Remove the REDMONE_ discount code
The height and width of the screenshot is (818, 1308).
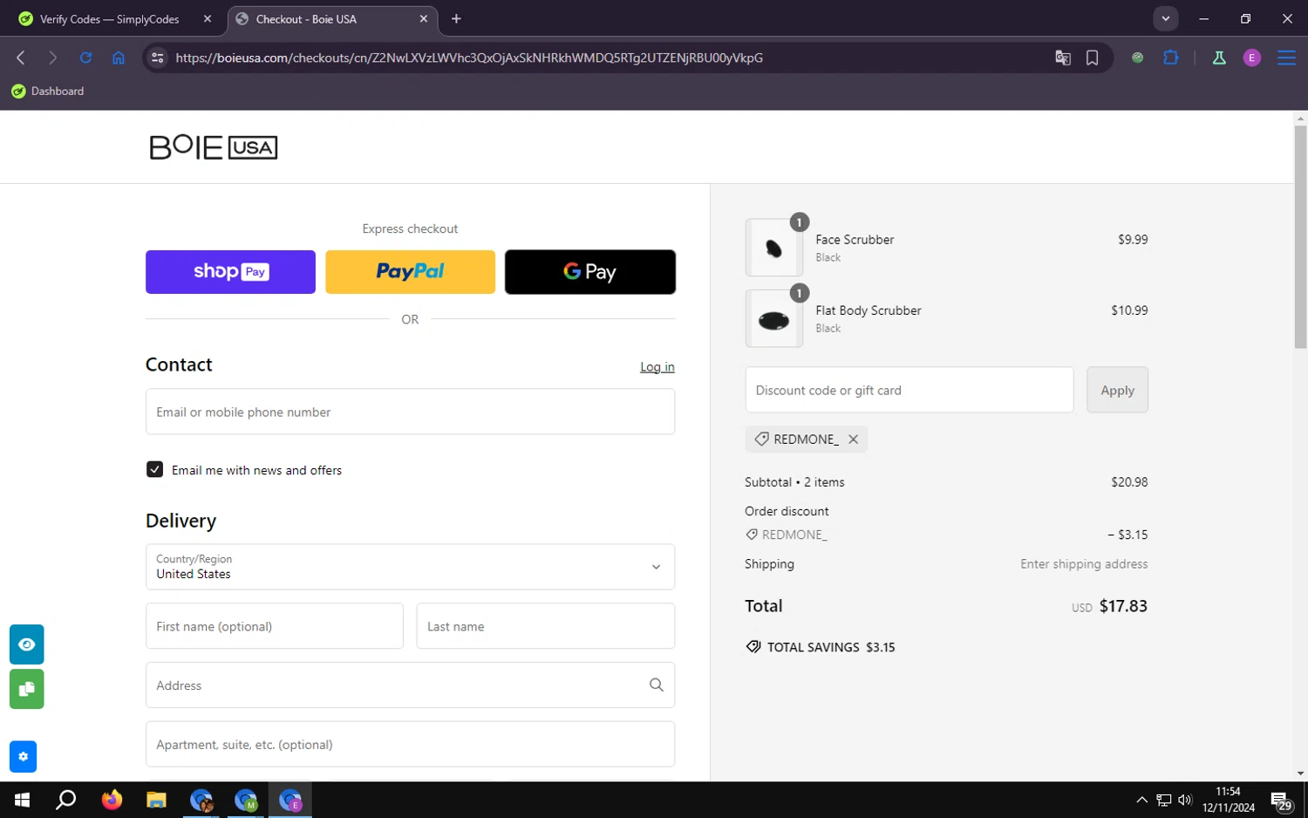point(853,440)
